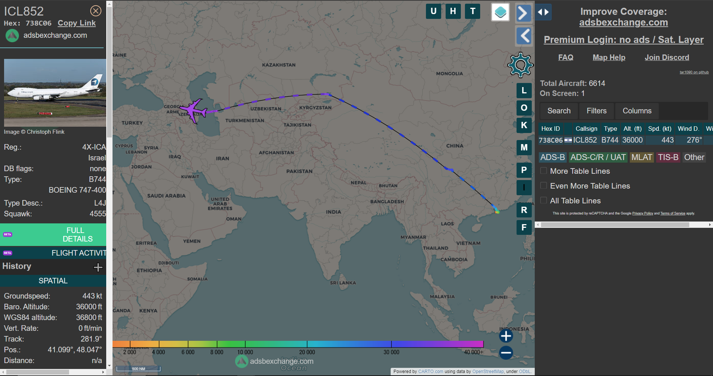Click the O map option button
This screenshot has height=376, width=713.
point(524,108)
